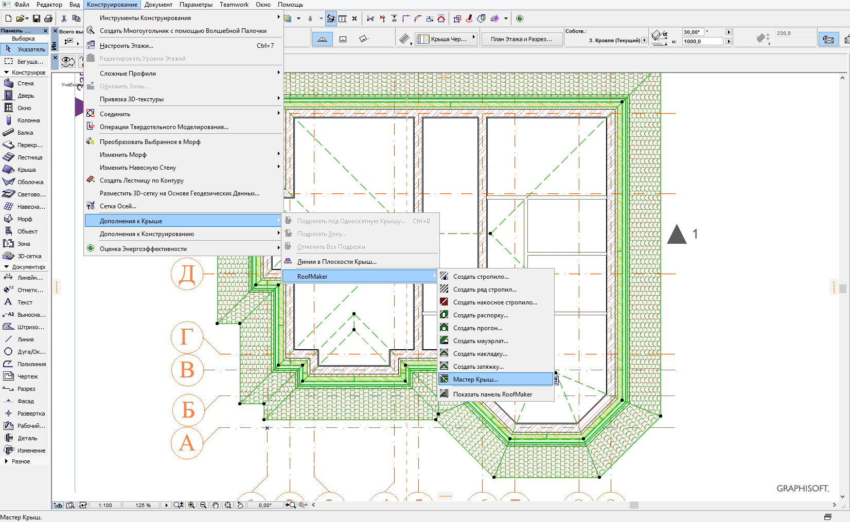Select the Объект (Object) tool

click(24, 231)
